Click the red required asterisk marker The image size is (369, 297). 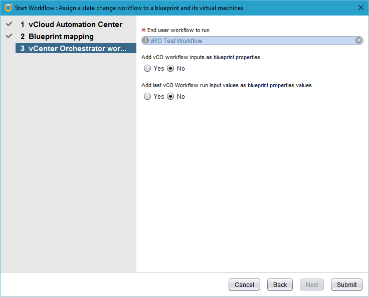click(144, 30)
